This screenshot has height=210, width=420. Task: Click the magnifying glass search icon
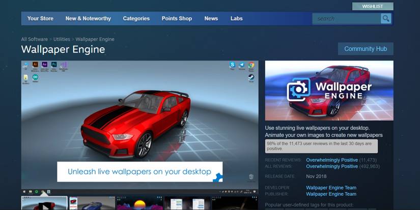(x=386, y=19)
